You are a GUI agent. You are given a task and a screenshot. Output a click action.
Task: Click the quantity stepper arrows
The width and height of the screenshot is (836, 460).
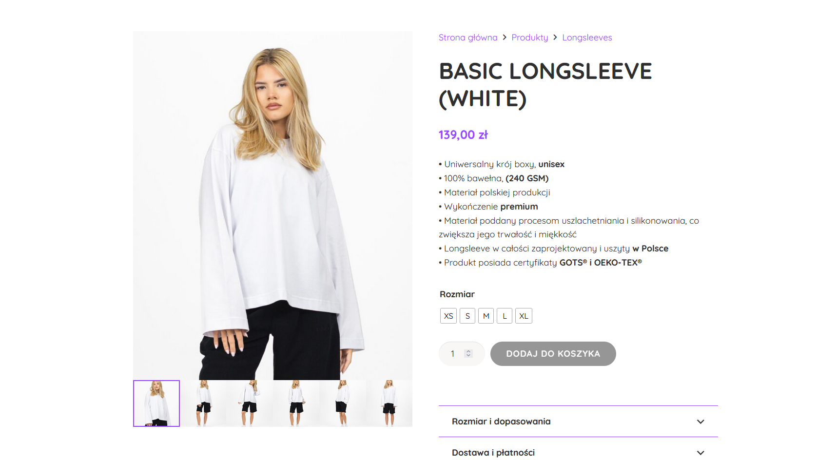click(x=468, y=353)
